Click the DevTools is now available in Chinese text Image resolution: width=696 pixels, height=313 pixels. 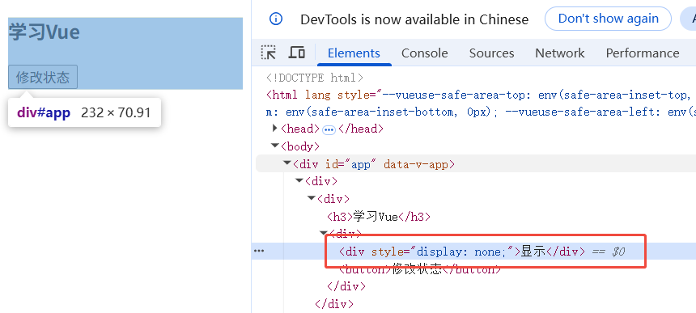(x=414, y=19)
